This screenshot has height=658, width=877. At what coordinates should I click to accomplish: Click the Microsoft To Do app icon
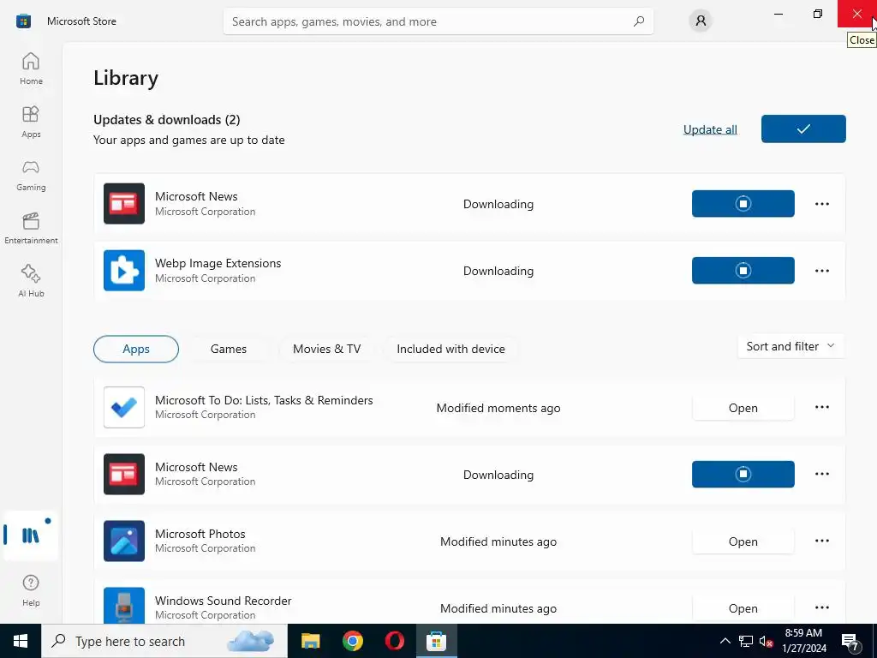[x=124, y=407]
